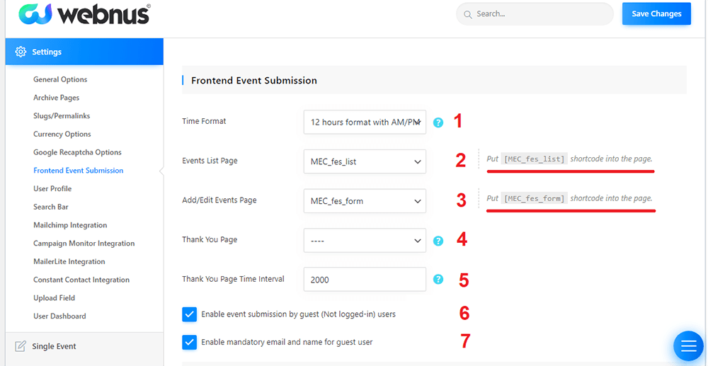This screenshot has width=708, height=366.
Task: Open User Profile settings
Action: [52, 188]
